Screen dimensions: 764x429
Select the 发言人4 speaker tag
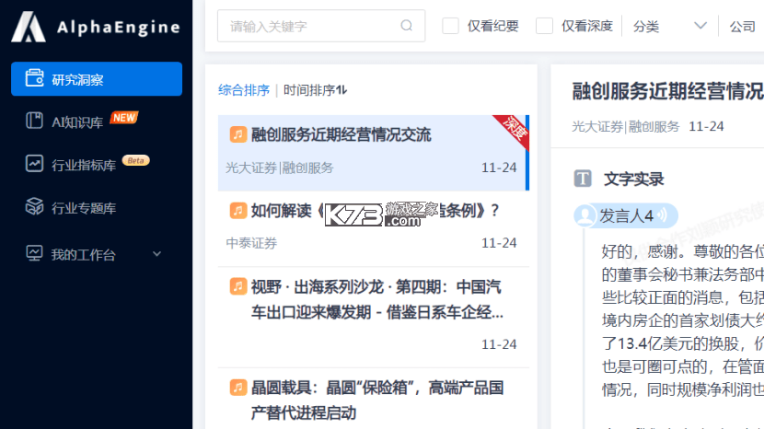coord(626,215)
